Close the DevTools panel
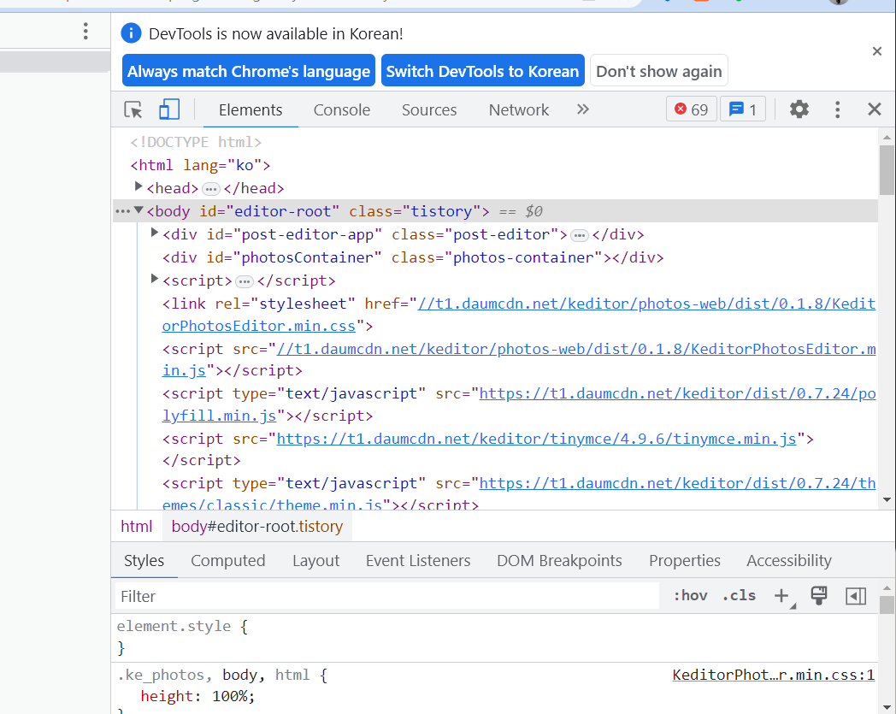This screenshot has height=714, width=896. pyautogui.click(x=875, y=109)
